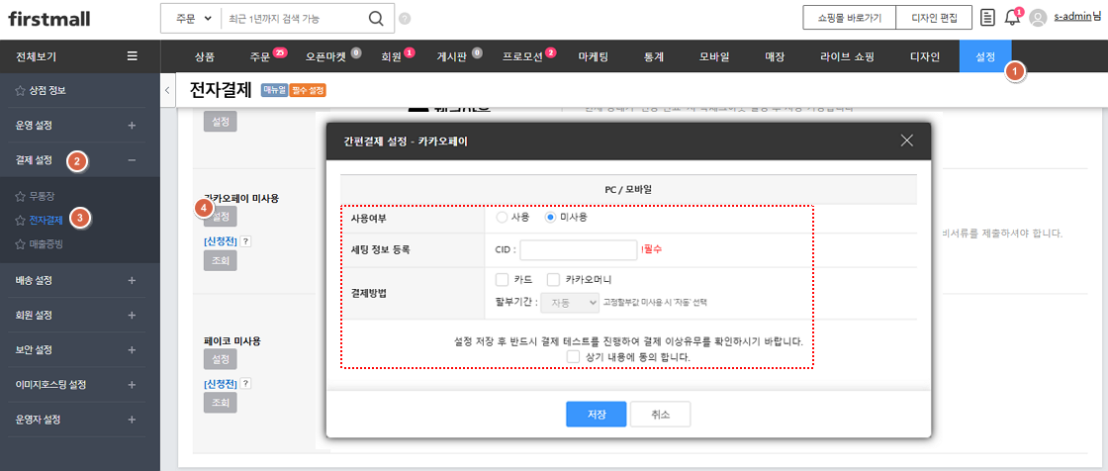Expand 운영자 설정 sidebar section

point(132,420)
